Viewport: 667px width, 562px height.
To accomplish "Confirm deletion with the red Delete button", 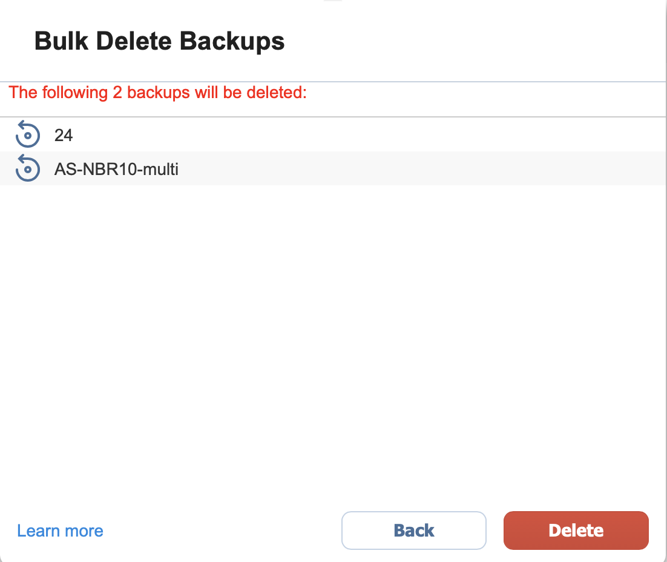I will 576,531.
